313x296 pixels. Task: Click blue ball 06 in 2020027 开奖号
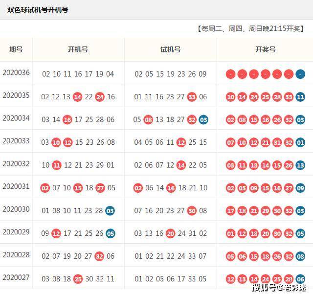300,279
